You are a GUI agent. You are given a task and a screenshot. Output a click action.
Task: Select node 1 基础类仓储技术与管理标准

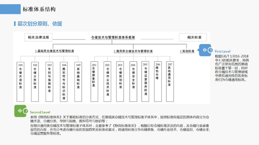point(54,51)
